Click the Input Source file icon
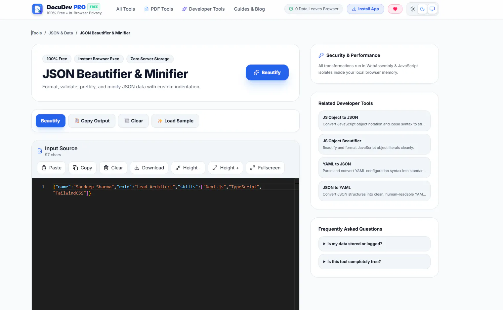Screen dimensions: 503x310 tap(40, 151)
